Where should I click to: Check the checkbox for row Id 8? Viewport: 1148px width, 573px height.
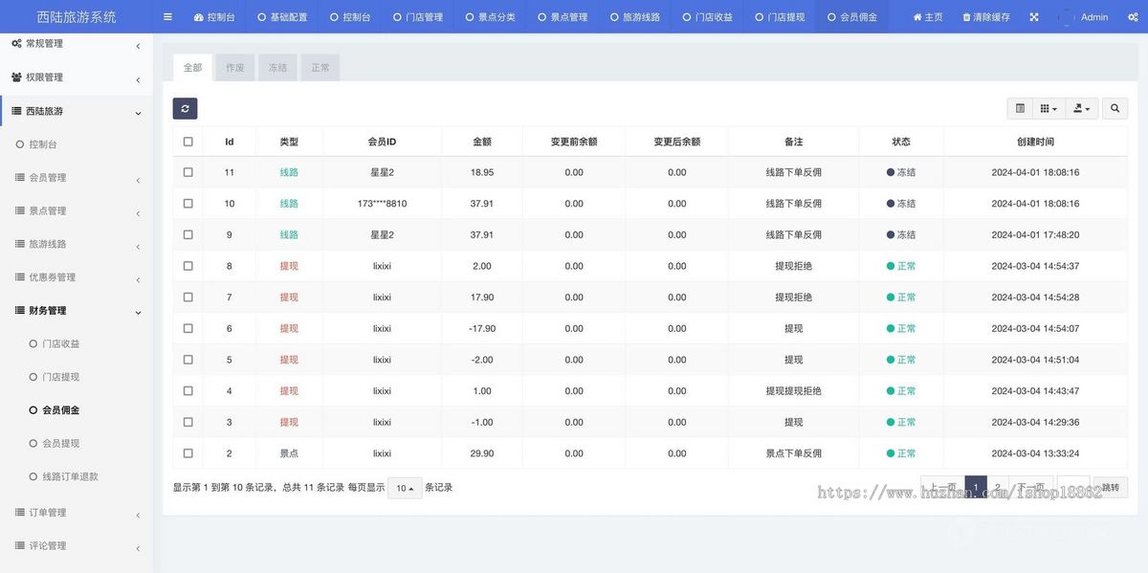point(188,266)
